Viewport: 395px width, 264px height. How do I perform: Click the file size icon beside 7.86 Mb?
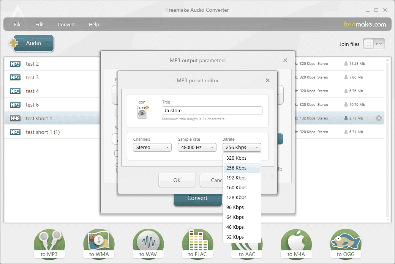(x=346, y=77)
